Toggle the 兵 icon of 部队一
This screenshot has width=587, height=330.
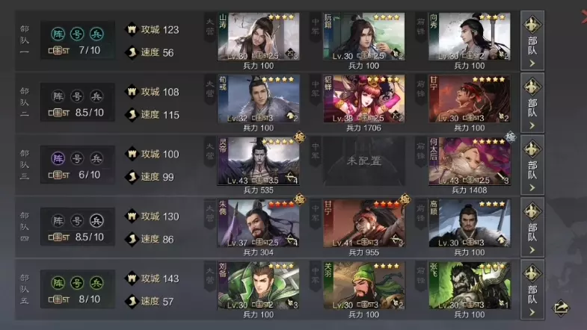point(96,34)
